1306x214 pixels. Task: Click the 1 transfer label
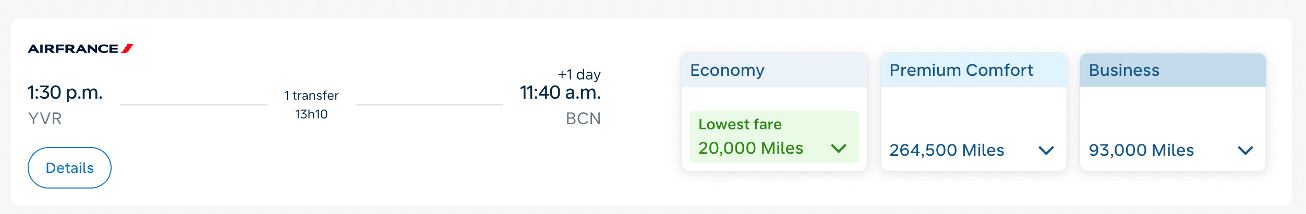click(x=311, y=96)
